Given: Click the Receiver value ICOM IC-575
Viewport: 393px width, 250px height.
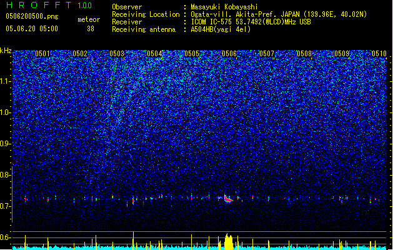Looking at the screenshot, I should click(x=212, y=22).
